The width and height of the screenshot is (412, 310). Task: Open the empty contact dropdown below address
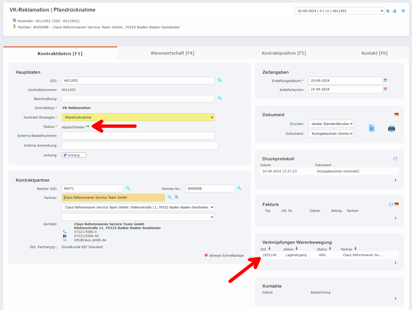(138, 217)
